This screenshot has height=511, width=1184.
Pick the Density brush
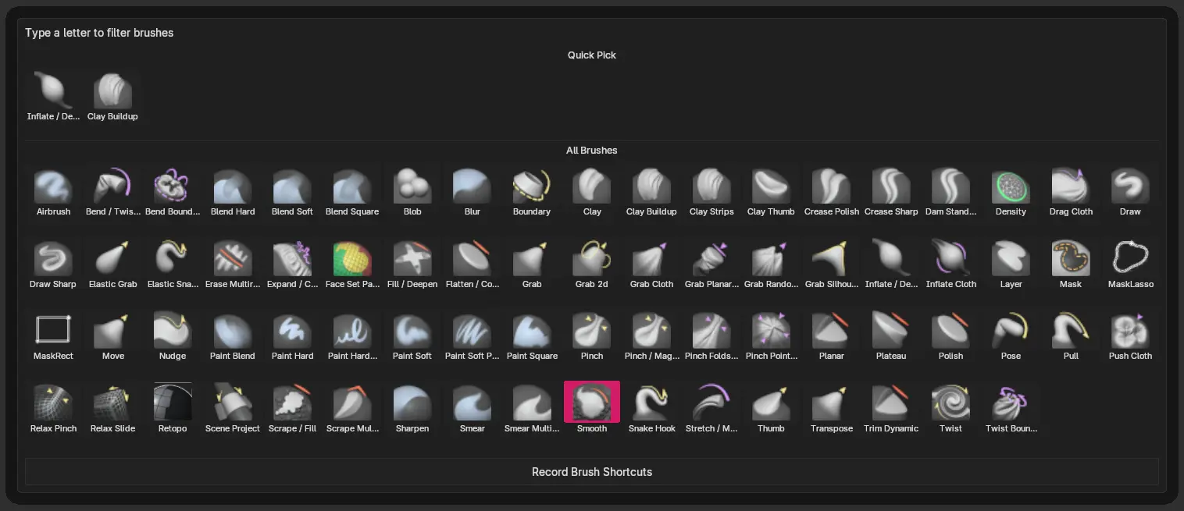pos(1011,192)
